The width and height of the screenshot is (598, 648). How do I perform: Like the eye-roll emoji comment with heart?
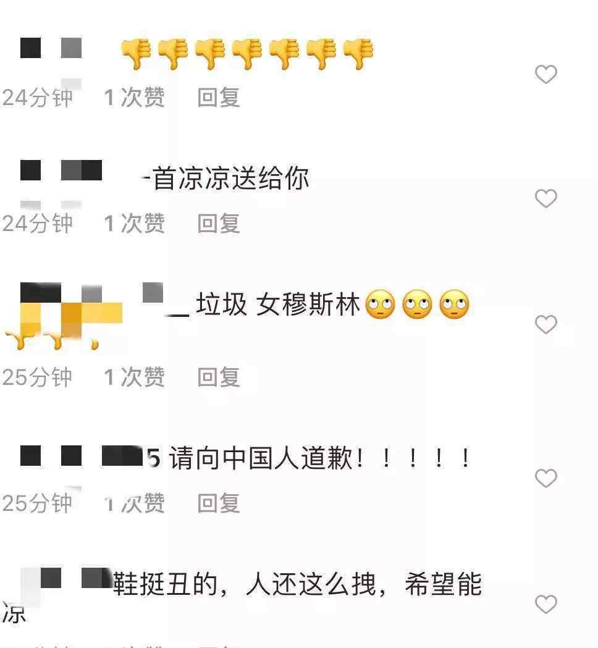pos(546,324)
